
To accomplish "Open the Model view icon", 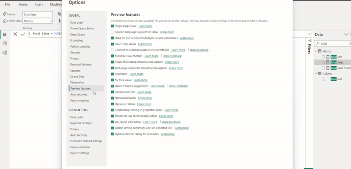I will click(5, 53).
